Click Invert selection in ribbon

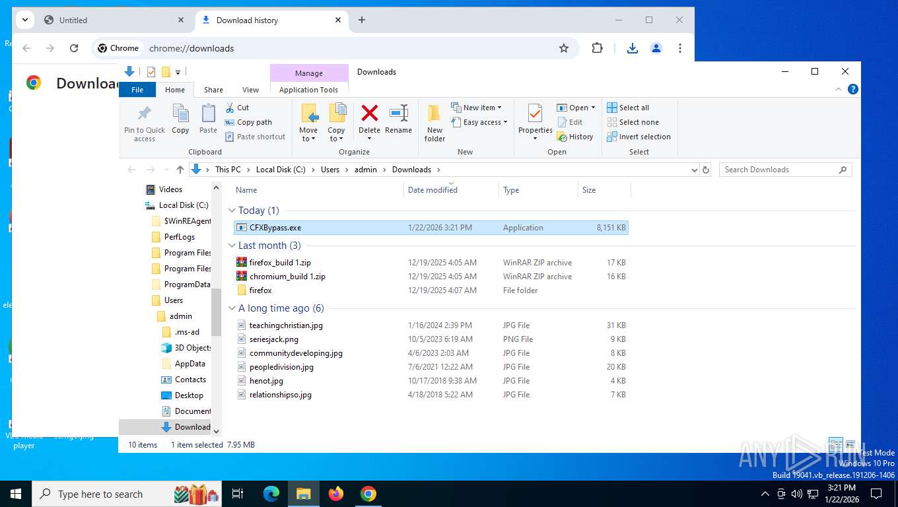(639, 137)
